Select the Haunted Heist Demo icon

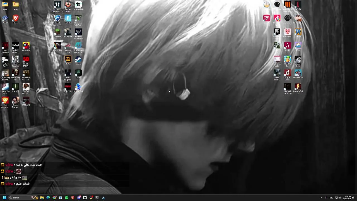click(78, 34)
